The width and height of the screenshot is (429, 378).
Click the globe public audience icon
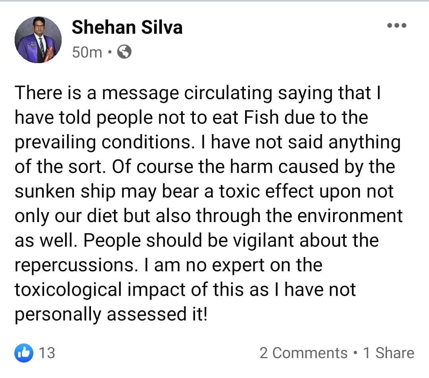click(124, 52)
